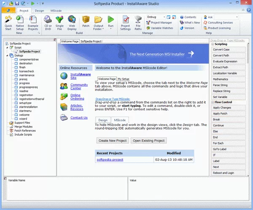Viewport: 253px width, 210px height.
Task: Switch to the Softpedia Project document tab
Action: [x=91, y=41]
